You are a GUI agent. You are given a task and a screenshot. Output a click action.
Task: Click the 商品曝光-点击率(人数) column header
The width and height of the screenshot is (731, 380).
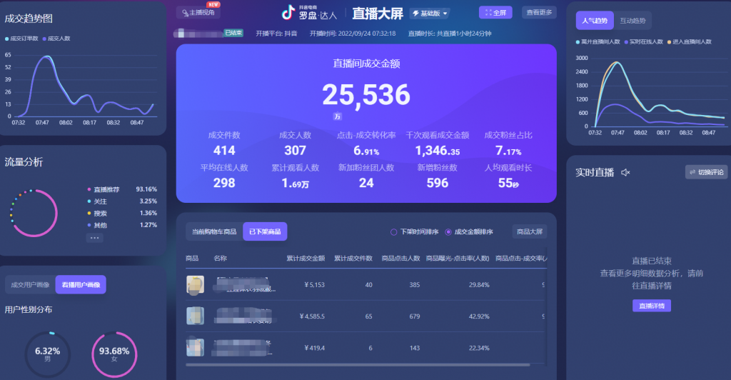[458, 259]
